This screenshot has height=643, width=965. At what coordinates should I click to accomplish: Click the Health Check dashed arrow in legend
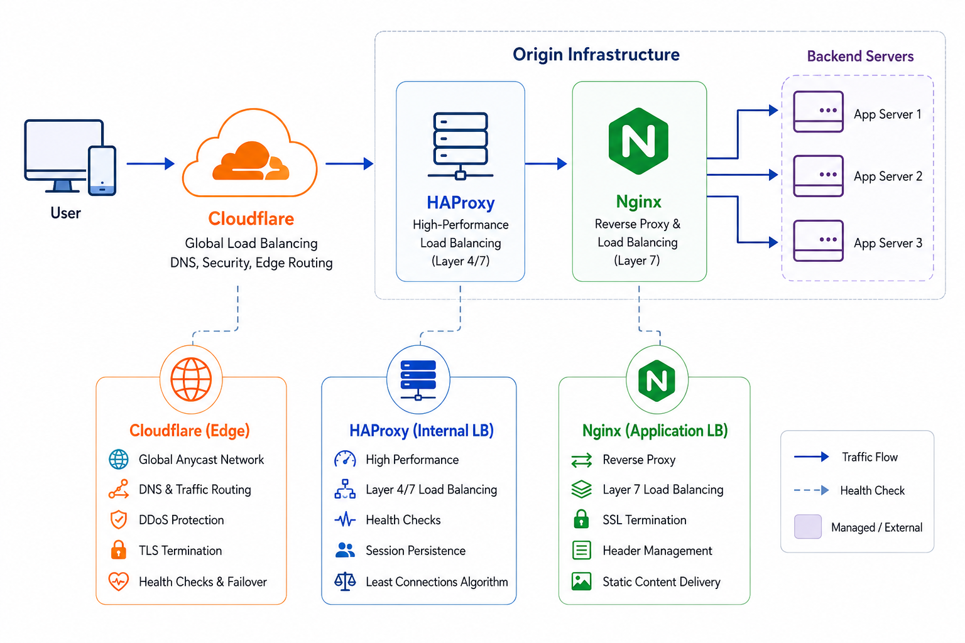pos(811,490)
